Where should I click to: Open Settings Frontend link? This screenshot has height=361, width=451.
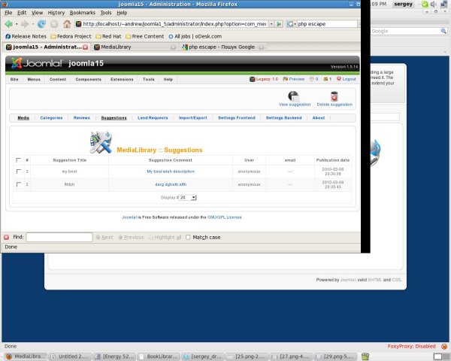coord(237,118)
